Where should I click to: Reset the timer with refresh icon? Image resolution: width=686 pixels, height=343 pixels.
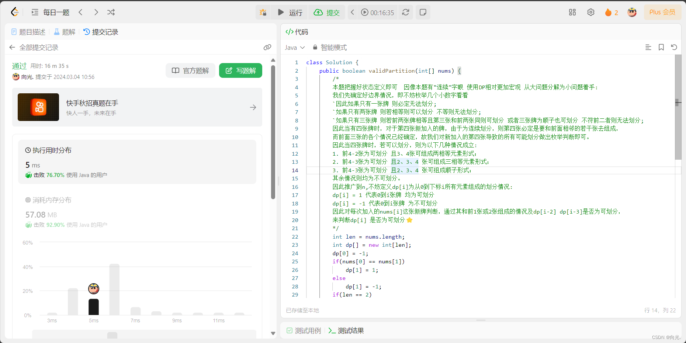(406, 12)
